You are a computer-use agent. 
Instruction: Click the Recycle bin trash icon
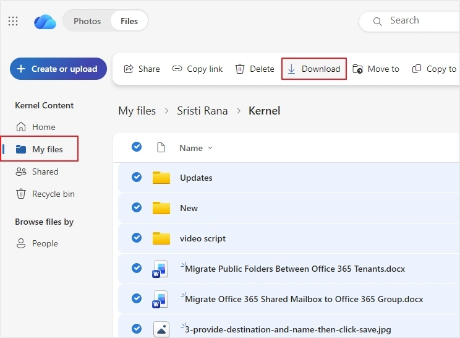pos(21,194)
